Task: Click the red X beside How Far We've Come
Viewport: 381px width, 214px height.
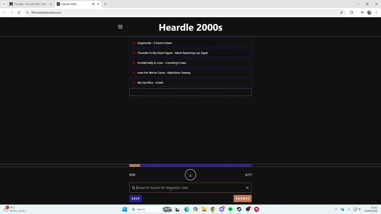Action: [x=133, y=73]
